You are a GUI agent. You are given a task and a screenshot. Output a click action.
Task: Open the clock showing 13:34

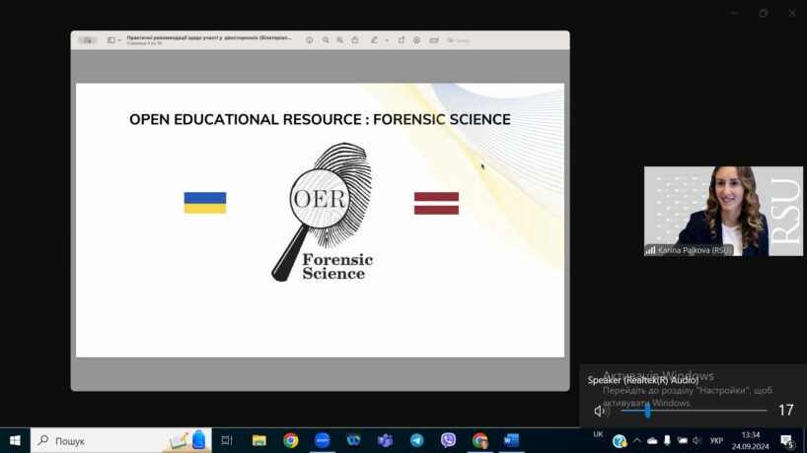[751, 440]
